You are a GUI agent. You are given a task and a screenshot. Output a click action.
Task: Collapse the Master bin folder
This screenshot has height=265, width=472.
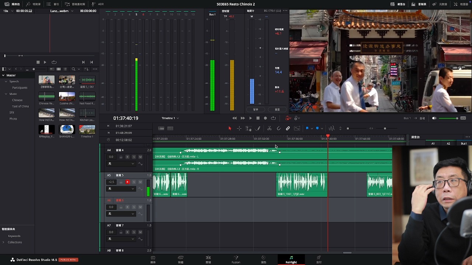click(x=3, y=75)
